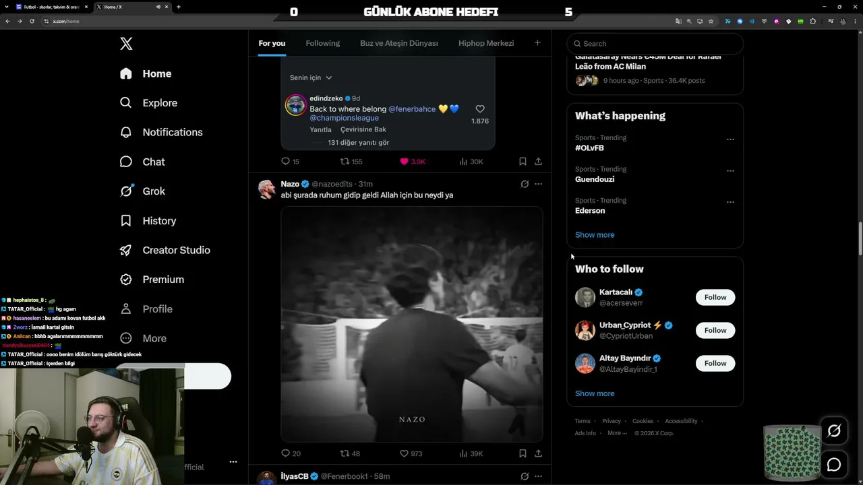Open the floating messages button
The image size is (863, 485).
point(834,465)
